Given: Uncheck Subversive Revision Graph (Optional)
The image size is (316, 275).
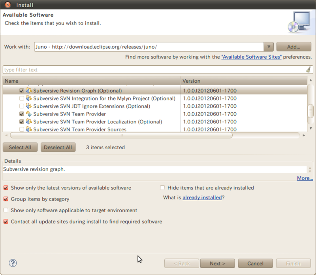Looking at the screenshot, I should click(22, 91).
